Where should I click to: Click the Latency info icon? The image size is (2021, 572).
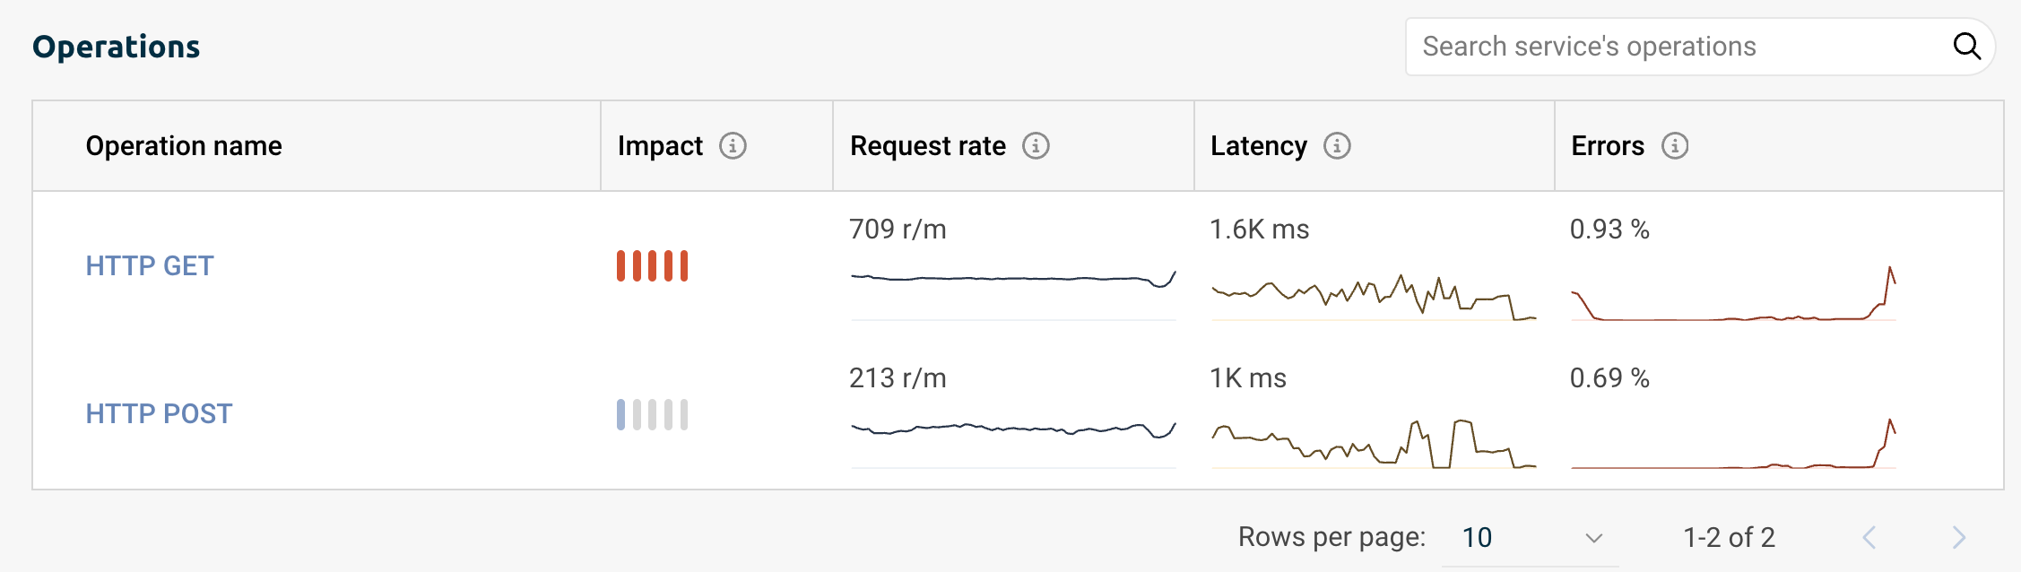(1337, 145)
